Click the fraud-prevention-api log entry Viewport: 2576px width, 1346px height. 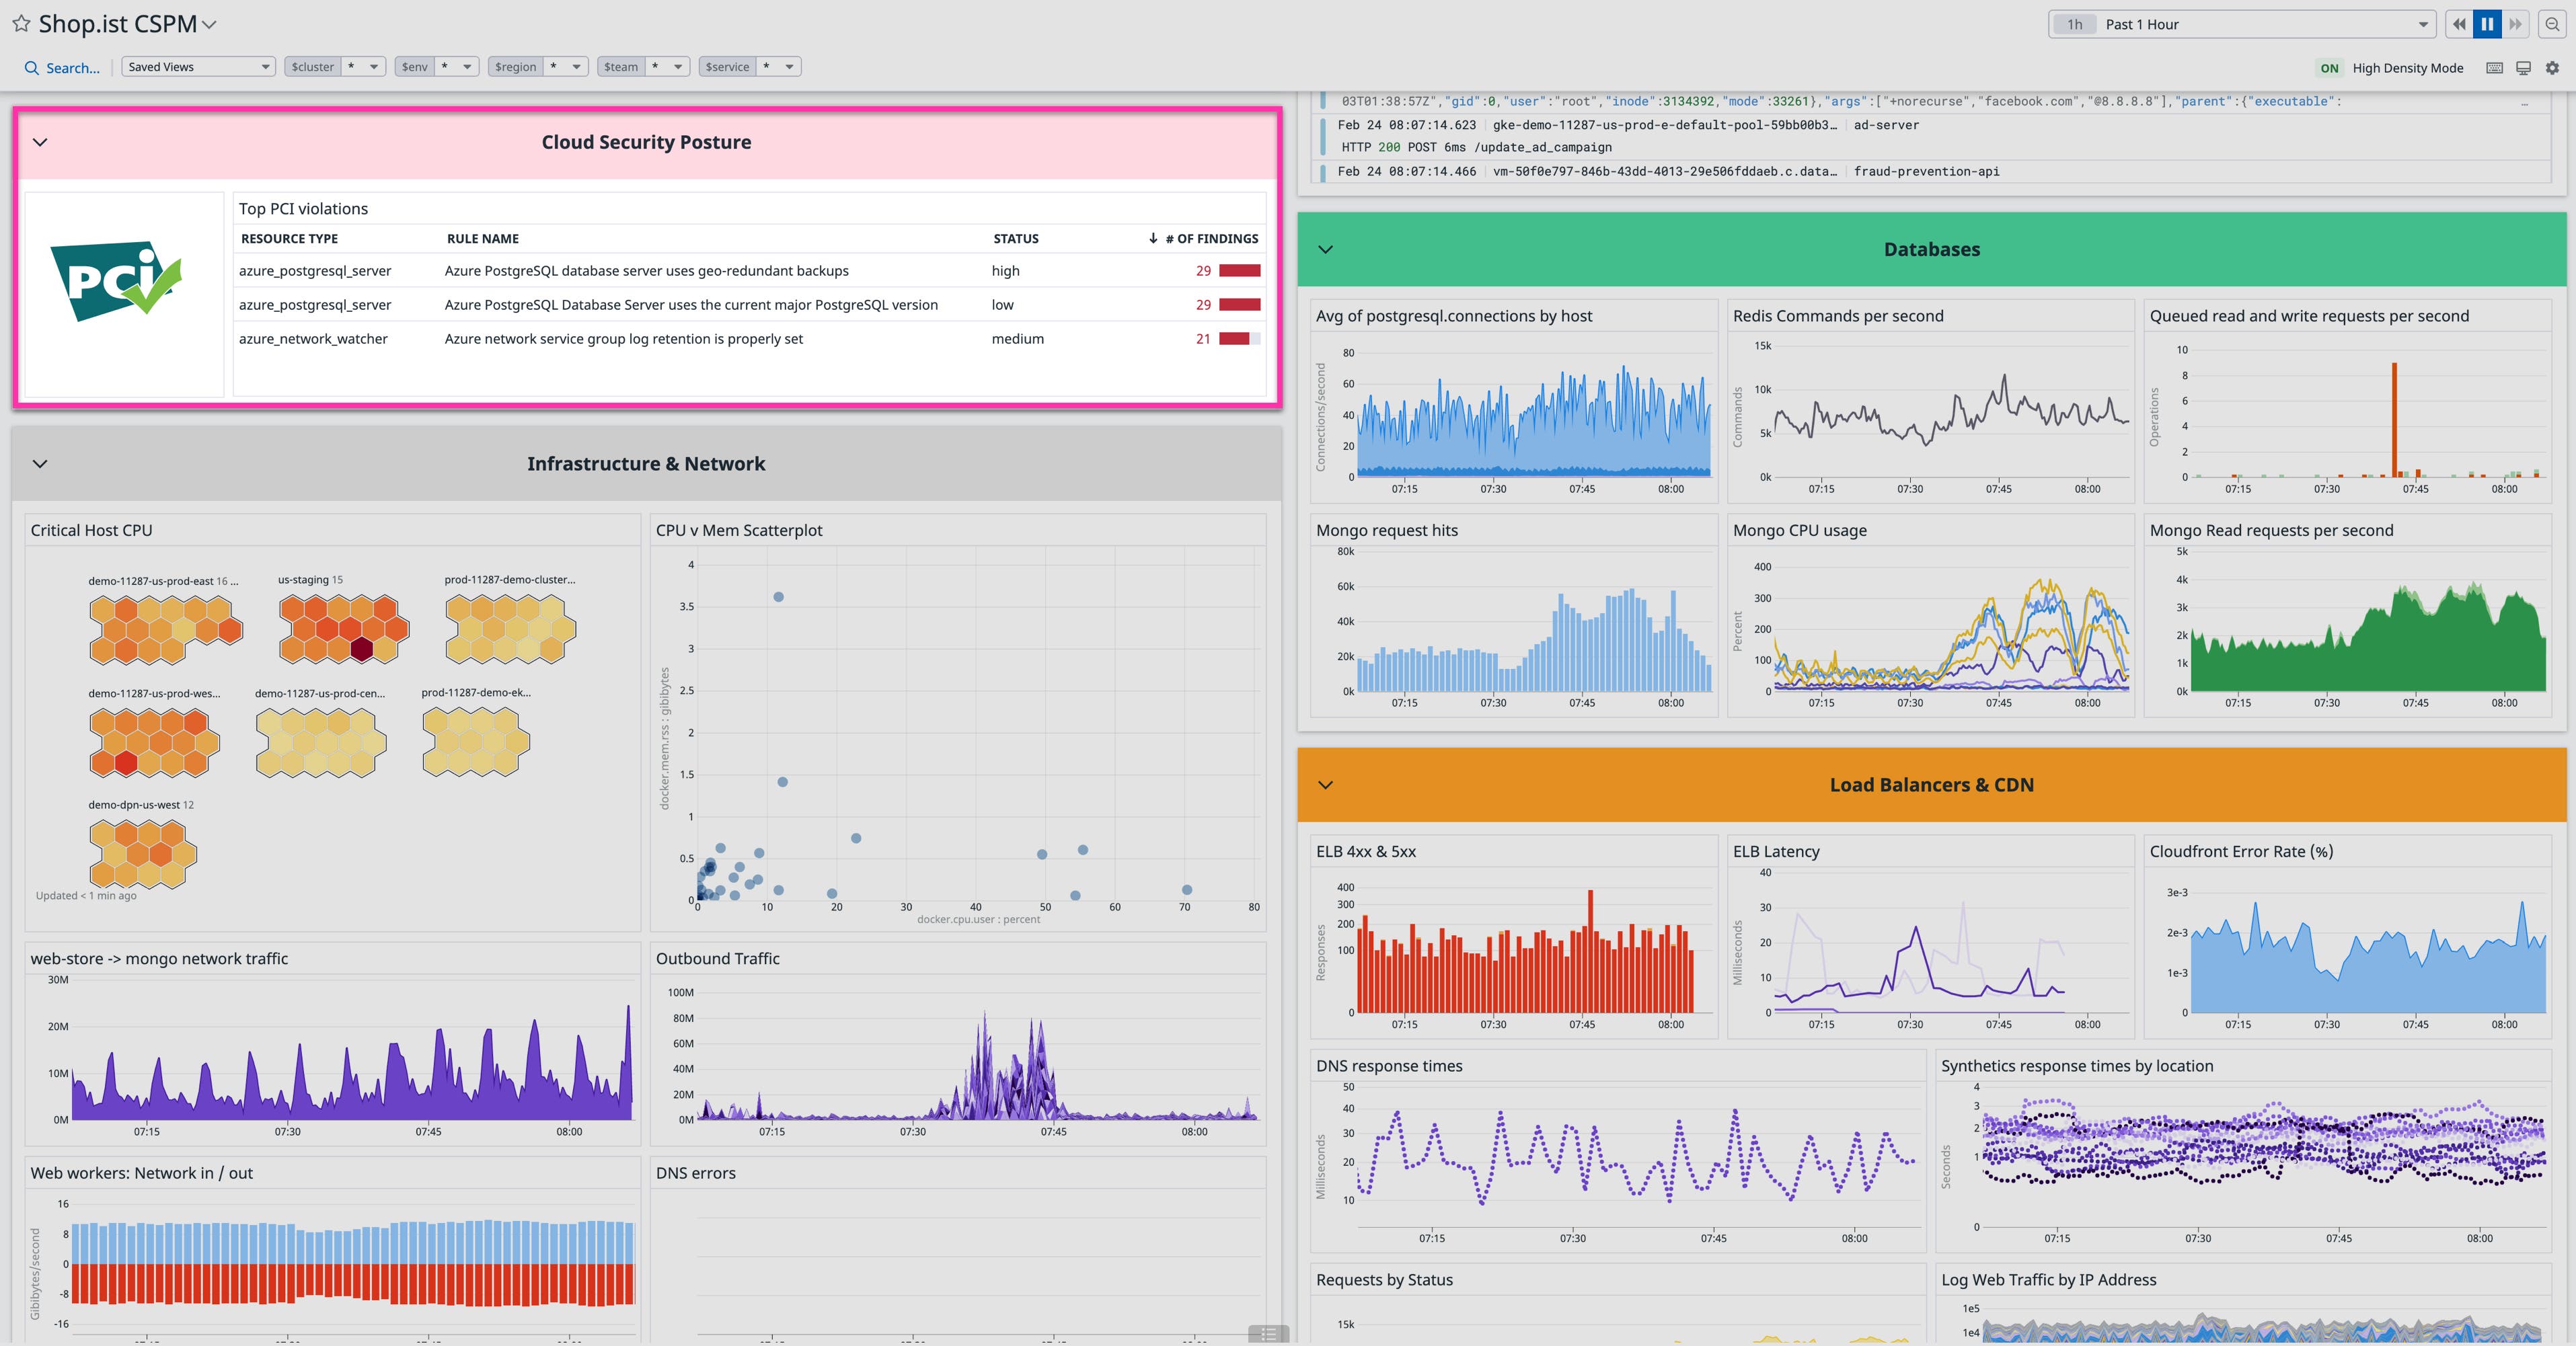1927,171
